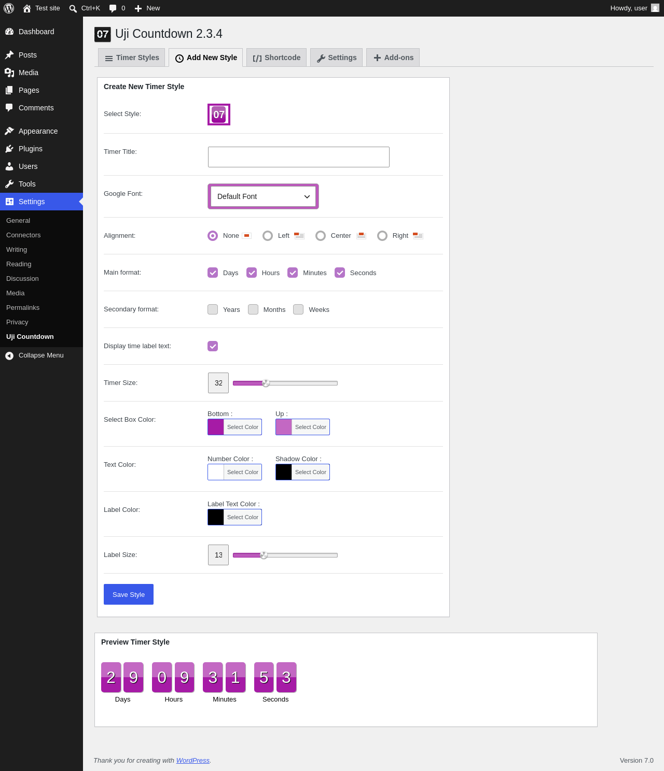This screenshot has height=771, width=664.
Task: Click the Label Size slider handle
Action: pyautogui.click(x=264, y=555)
